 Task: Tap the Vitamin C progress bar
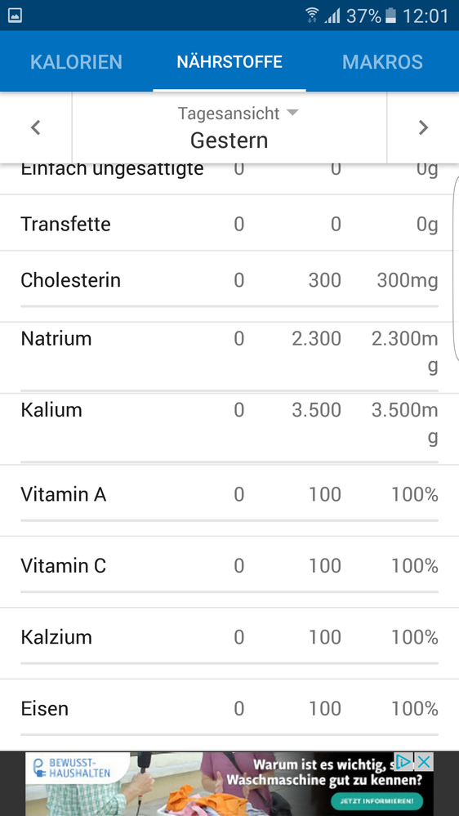(229, 591)
